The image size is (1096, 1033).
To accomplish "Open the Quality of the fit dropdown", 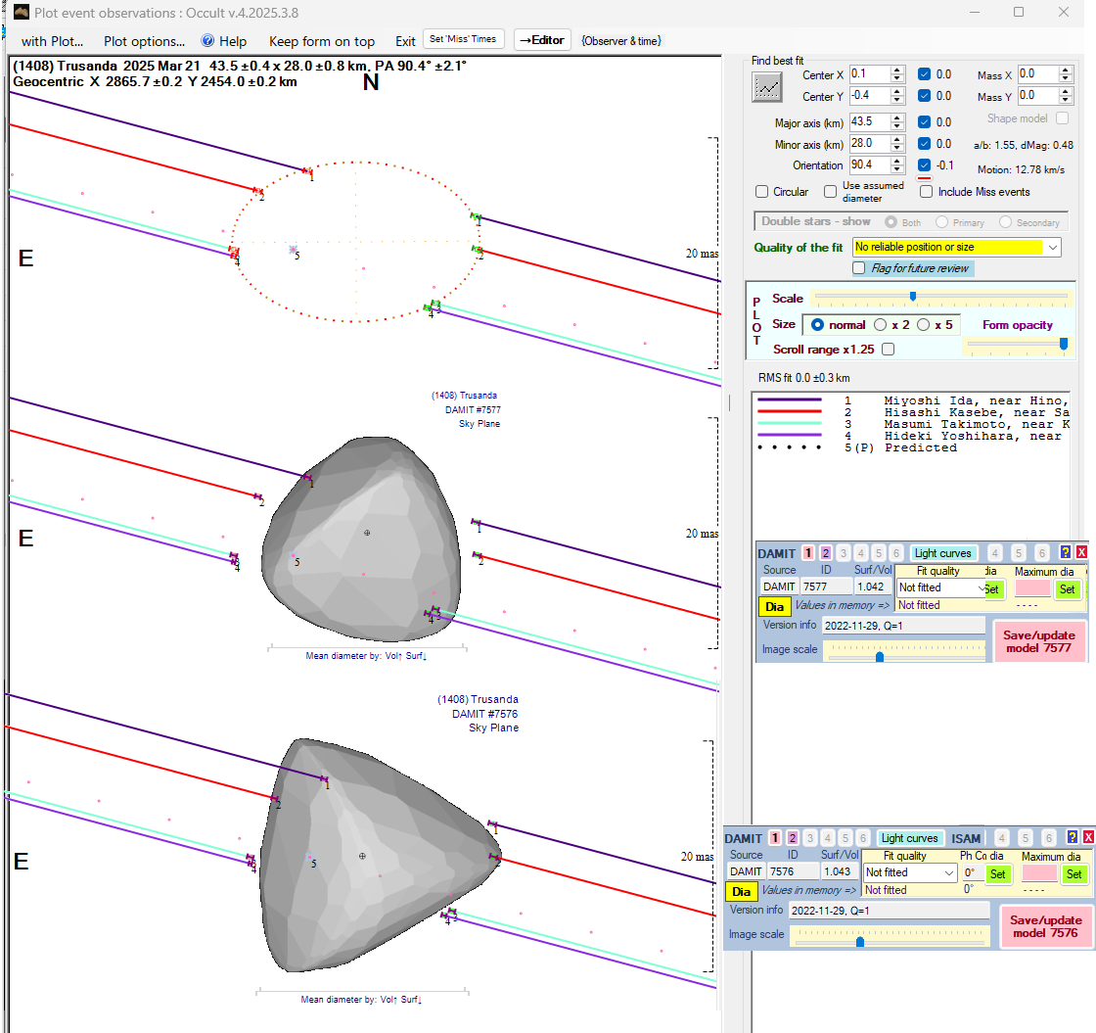I will [1052, 248].
